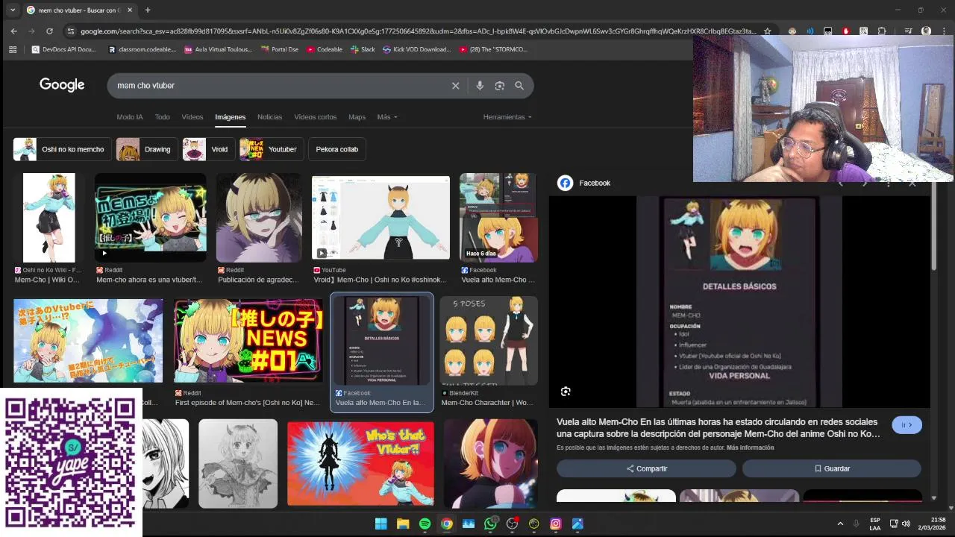The image size is (955, 537).
Task: Open the date and time clock
Action: 932,524
